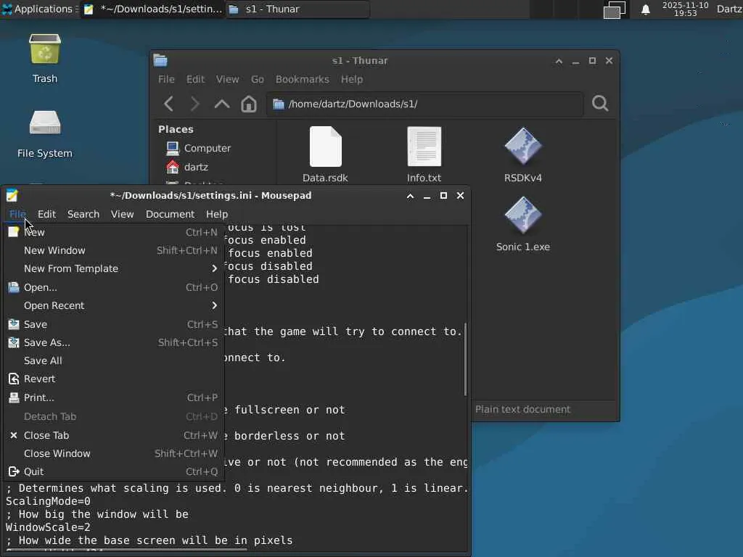Open Mousepad Search menu

(83, 214)
